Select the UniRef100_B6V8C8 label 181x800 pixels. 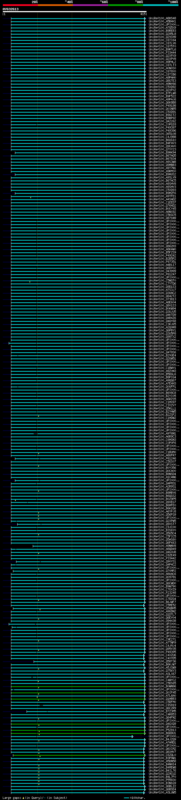162,393
